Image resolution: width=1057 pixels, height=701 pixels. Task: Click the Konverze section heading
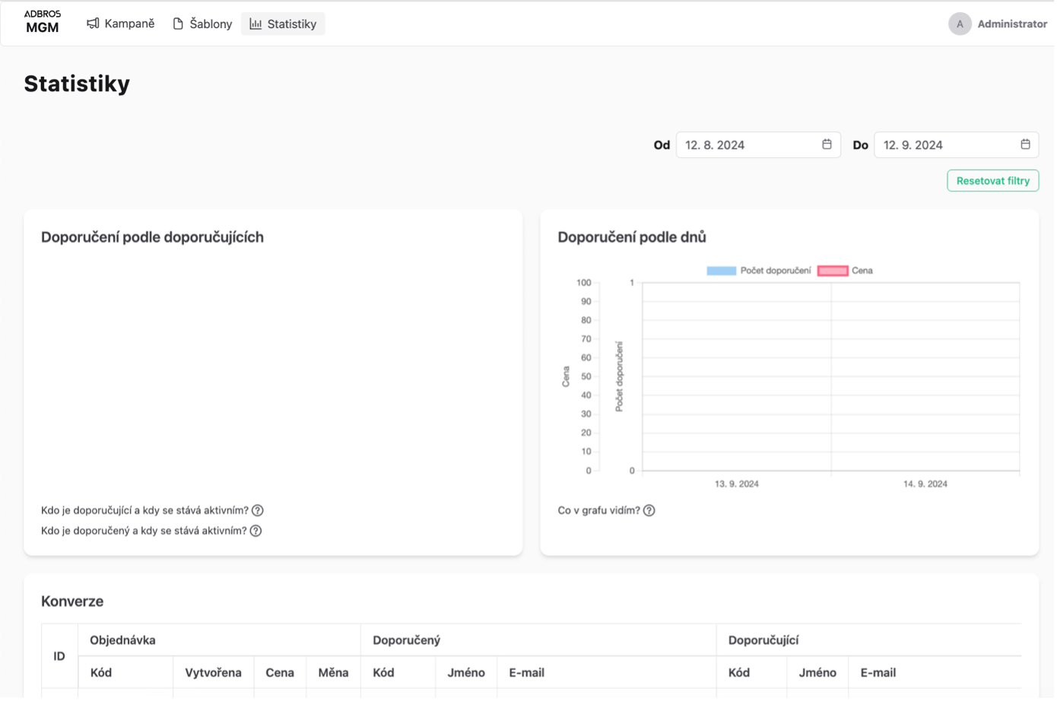72,601
